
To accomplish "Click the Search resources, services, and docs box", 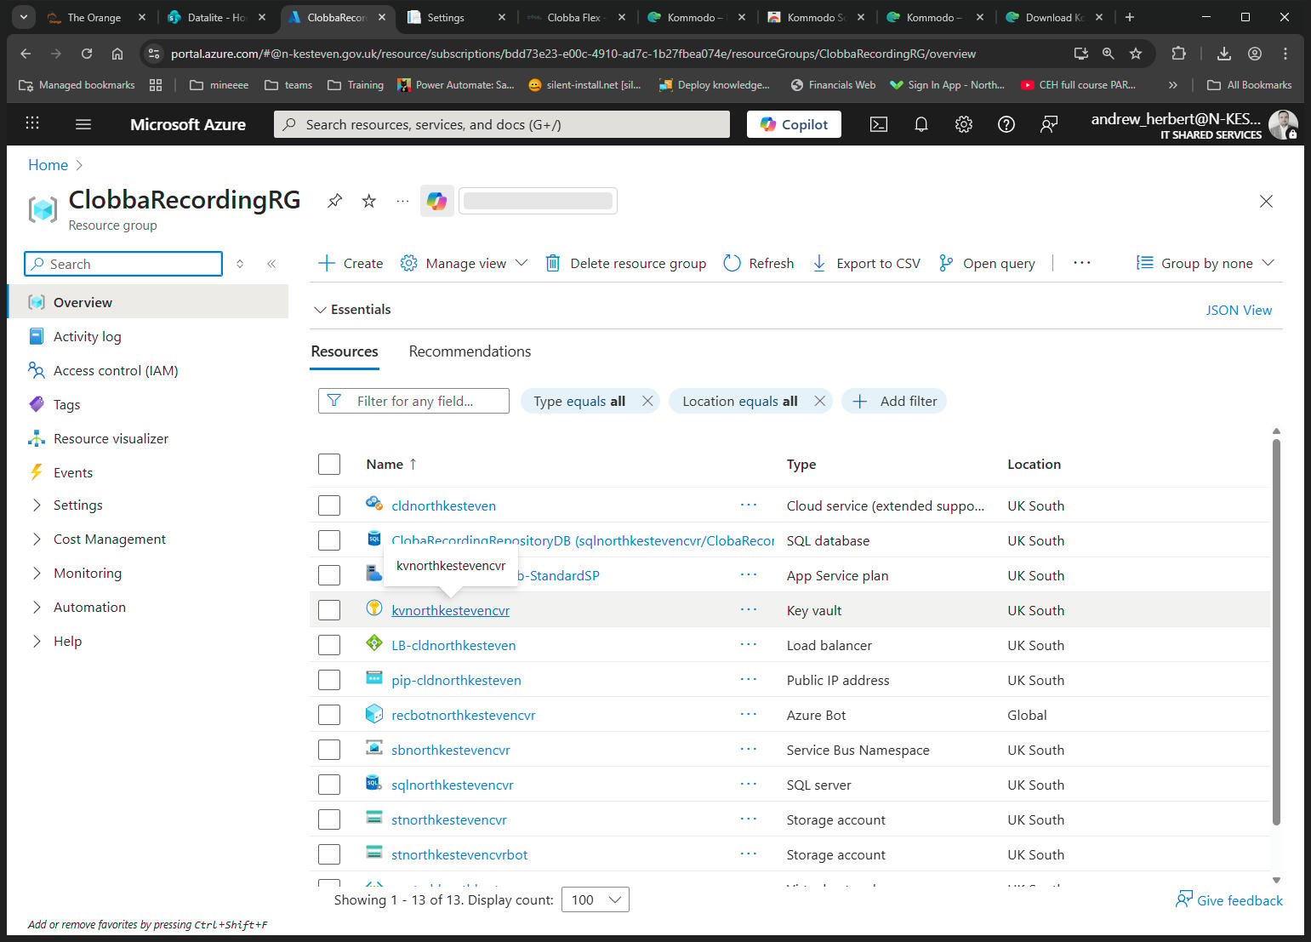I will pos(502,124).
